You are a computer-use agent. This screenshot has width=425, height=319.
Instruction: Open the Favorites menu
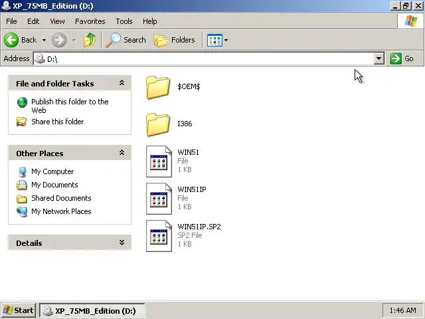coord(90,21)
